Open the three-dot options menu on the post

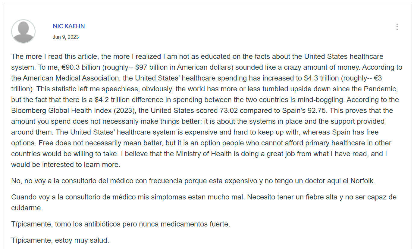(397, 27)
